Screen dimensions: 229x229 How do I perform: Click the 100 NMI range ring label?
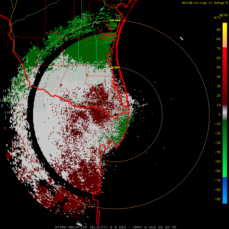coord(115,20)
